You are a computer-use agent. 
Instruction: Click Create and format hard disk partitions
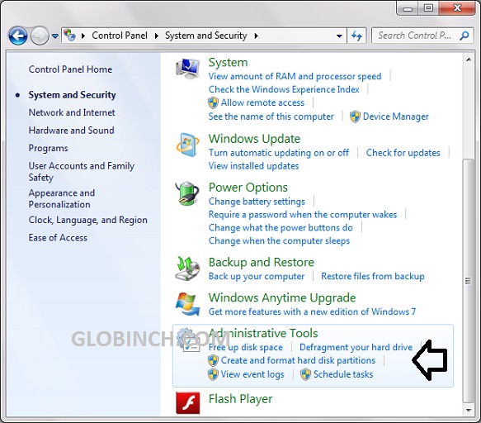pyautogui.click(x=298, y=360)
